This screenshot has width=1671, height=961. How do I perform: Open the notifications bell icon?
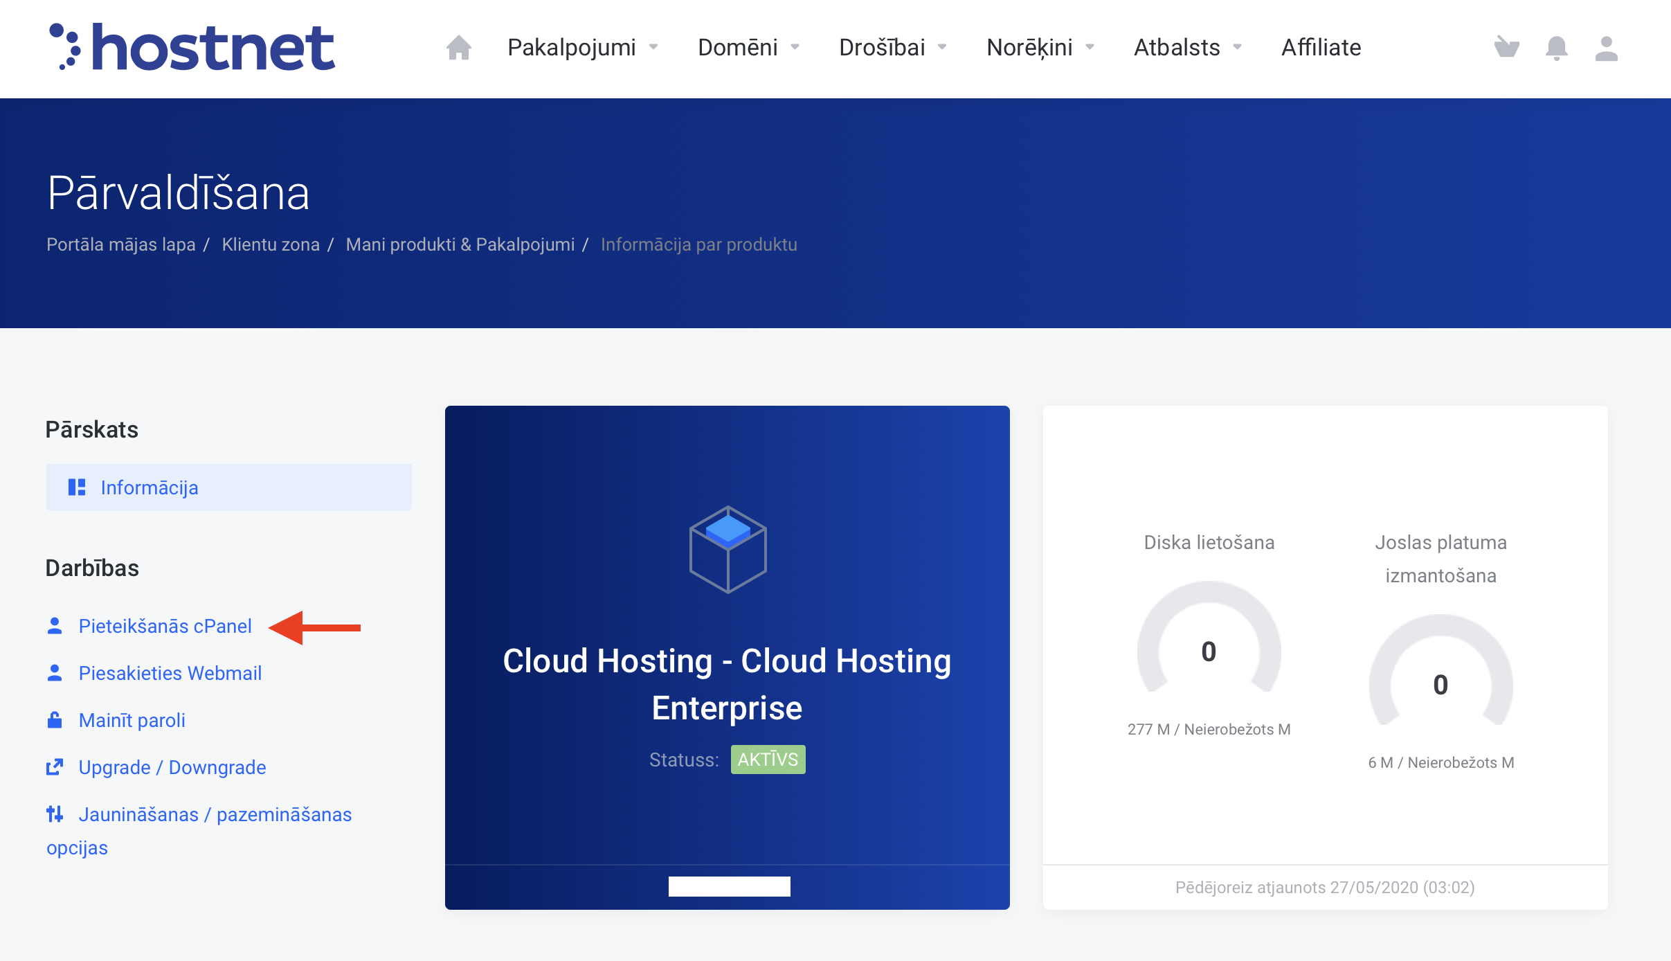coord(1556,48)
